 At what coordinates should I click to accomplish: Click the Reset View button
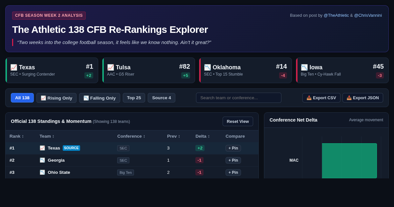click(238, 121)
